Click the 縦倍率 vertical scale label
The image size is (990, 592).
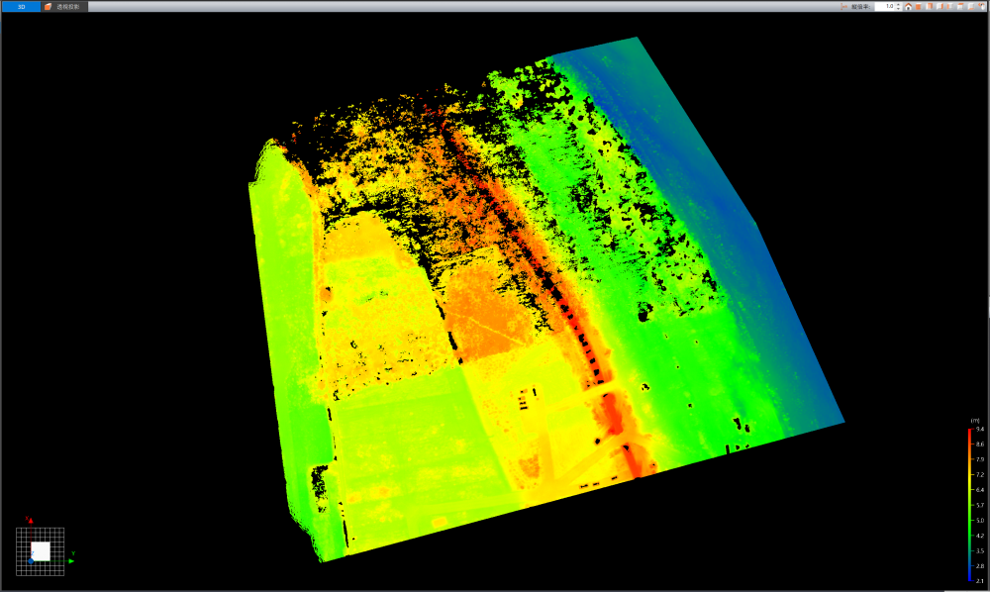(860, 6)
